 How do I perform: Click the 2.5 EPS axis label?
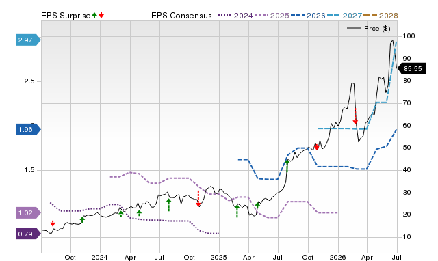(x=29, y=81)
